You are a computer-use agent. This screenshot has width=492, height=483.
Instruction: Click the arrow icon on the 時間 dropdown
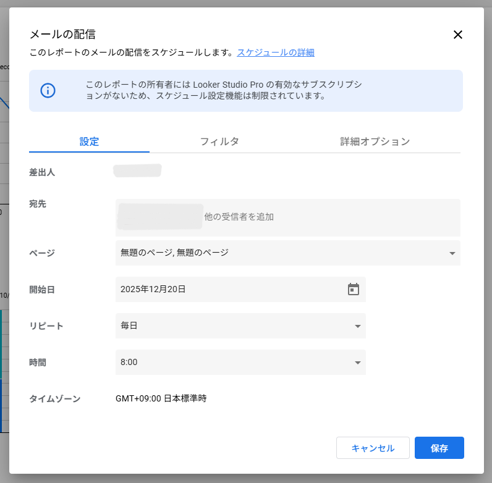click(x=357, y=363)
